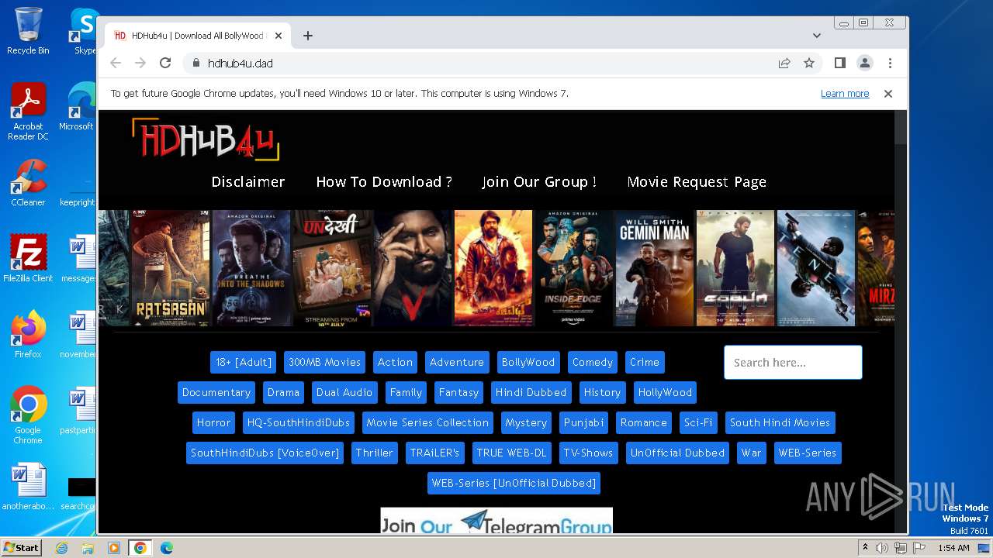Select the TV-Shows category tag
993x558 pixels.
point(588,453)
